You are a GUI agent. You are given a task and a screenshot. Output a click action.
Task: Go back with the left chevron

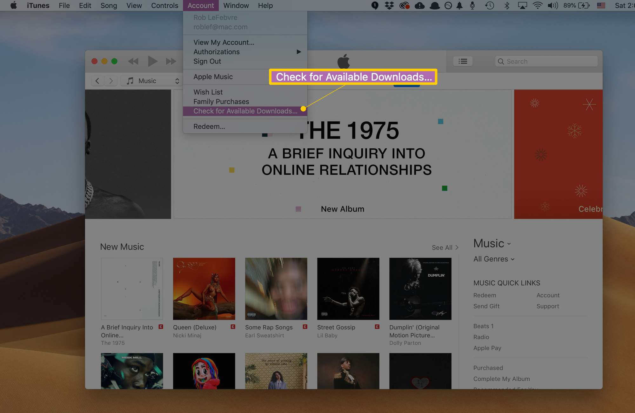click(x=97, y=81)
